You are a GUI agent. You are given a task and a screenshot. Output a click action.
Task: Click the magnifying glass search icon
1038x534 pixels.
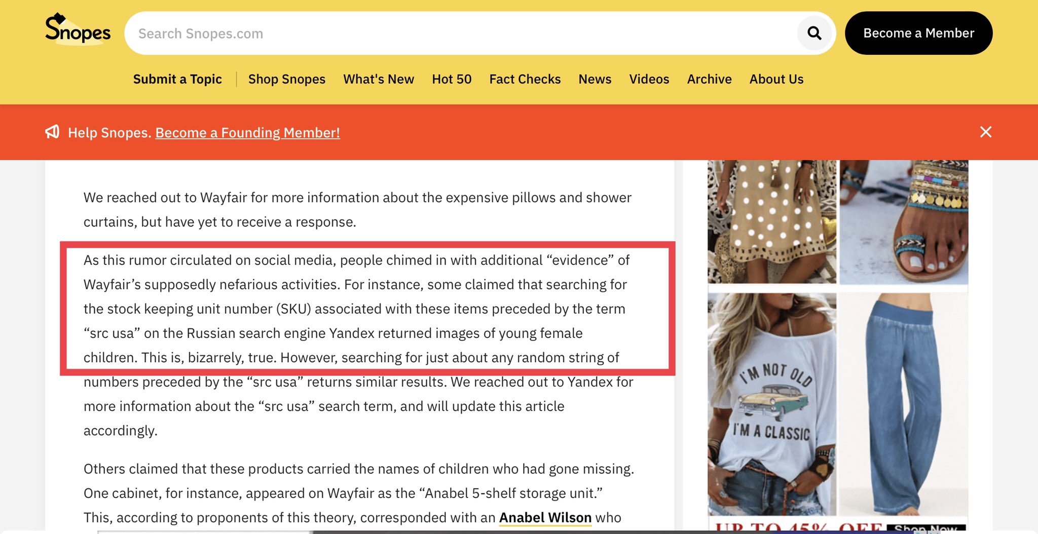[814, 33]
